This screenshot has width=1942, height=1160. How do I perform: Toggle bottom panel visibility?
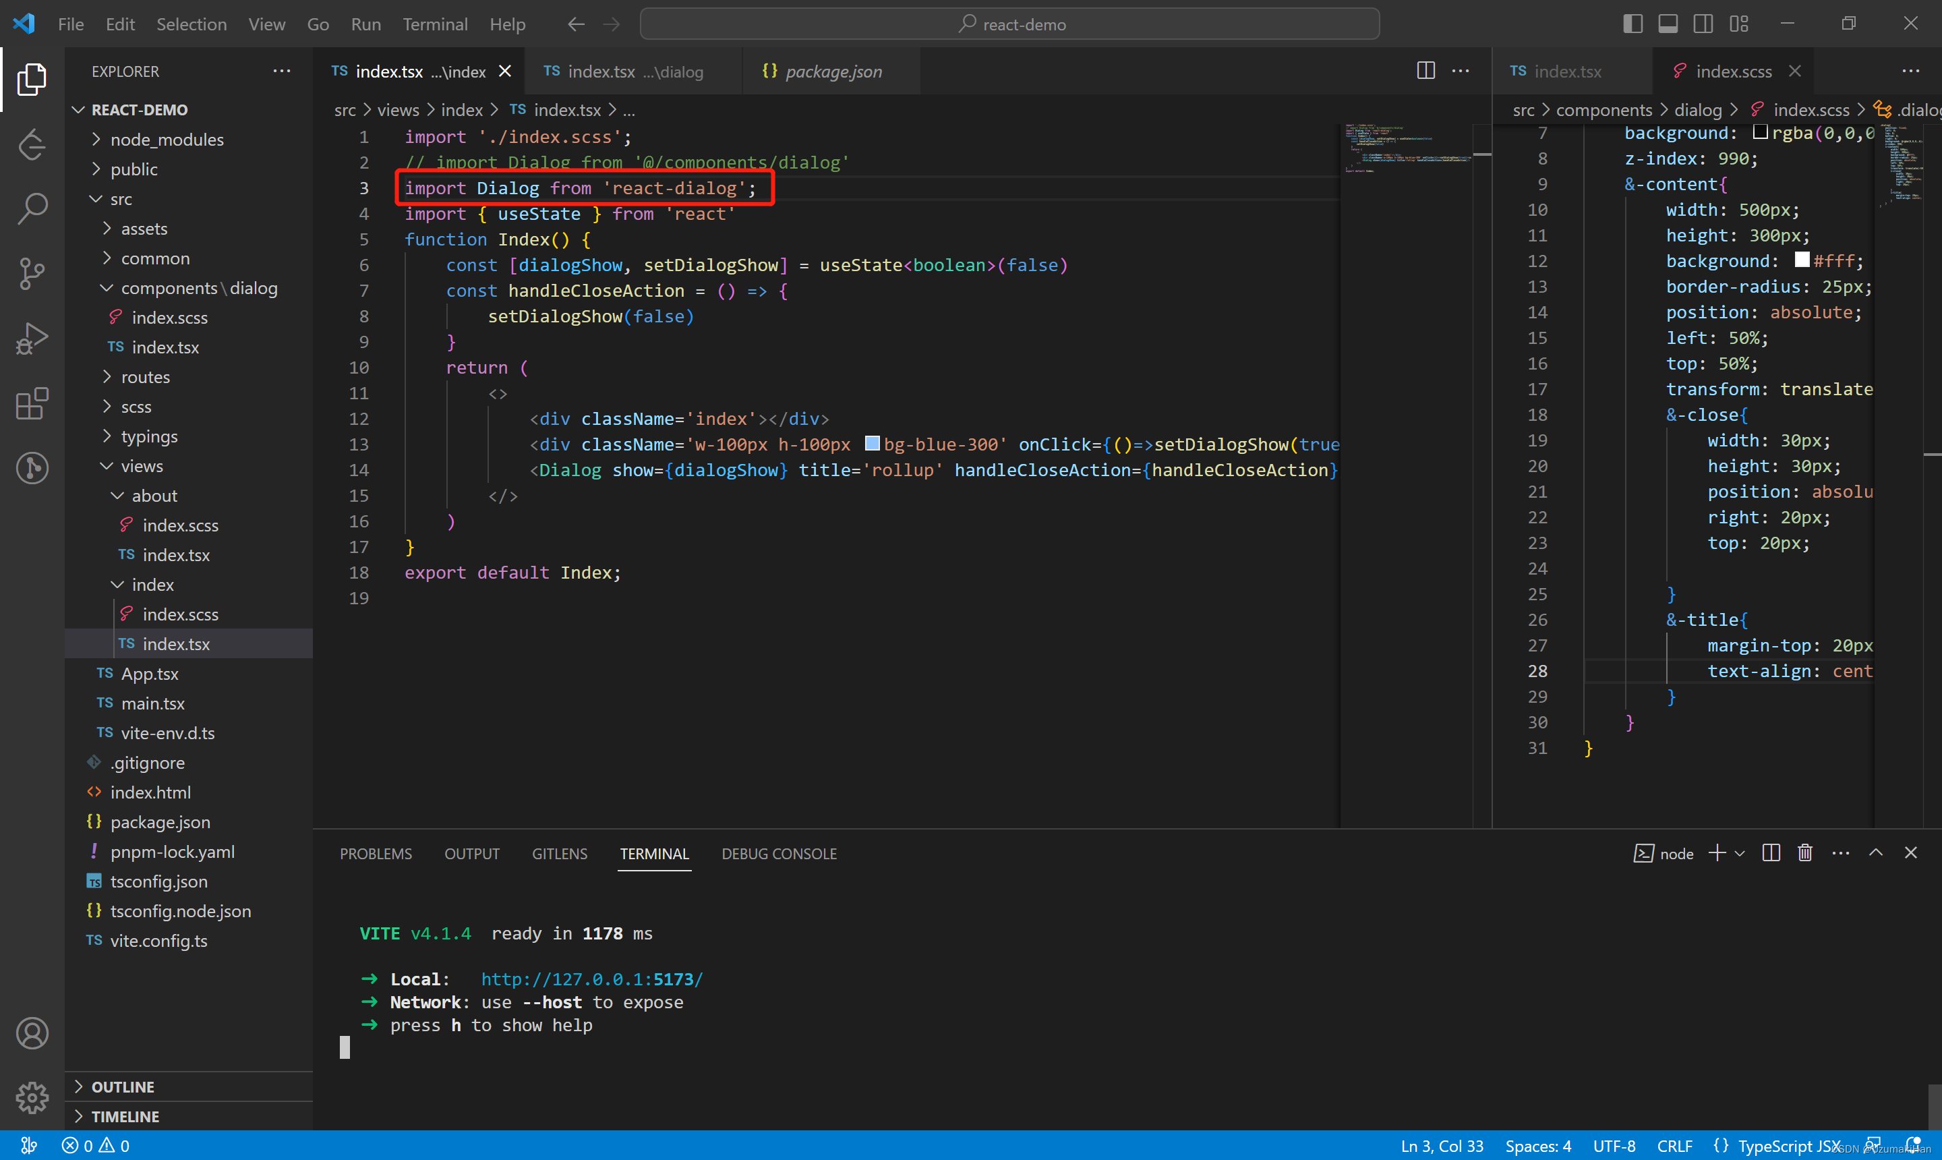[x=1668, y=24]
